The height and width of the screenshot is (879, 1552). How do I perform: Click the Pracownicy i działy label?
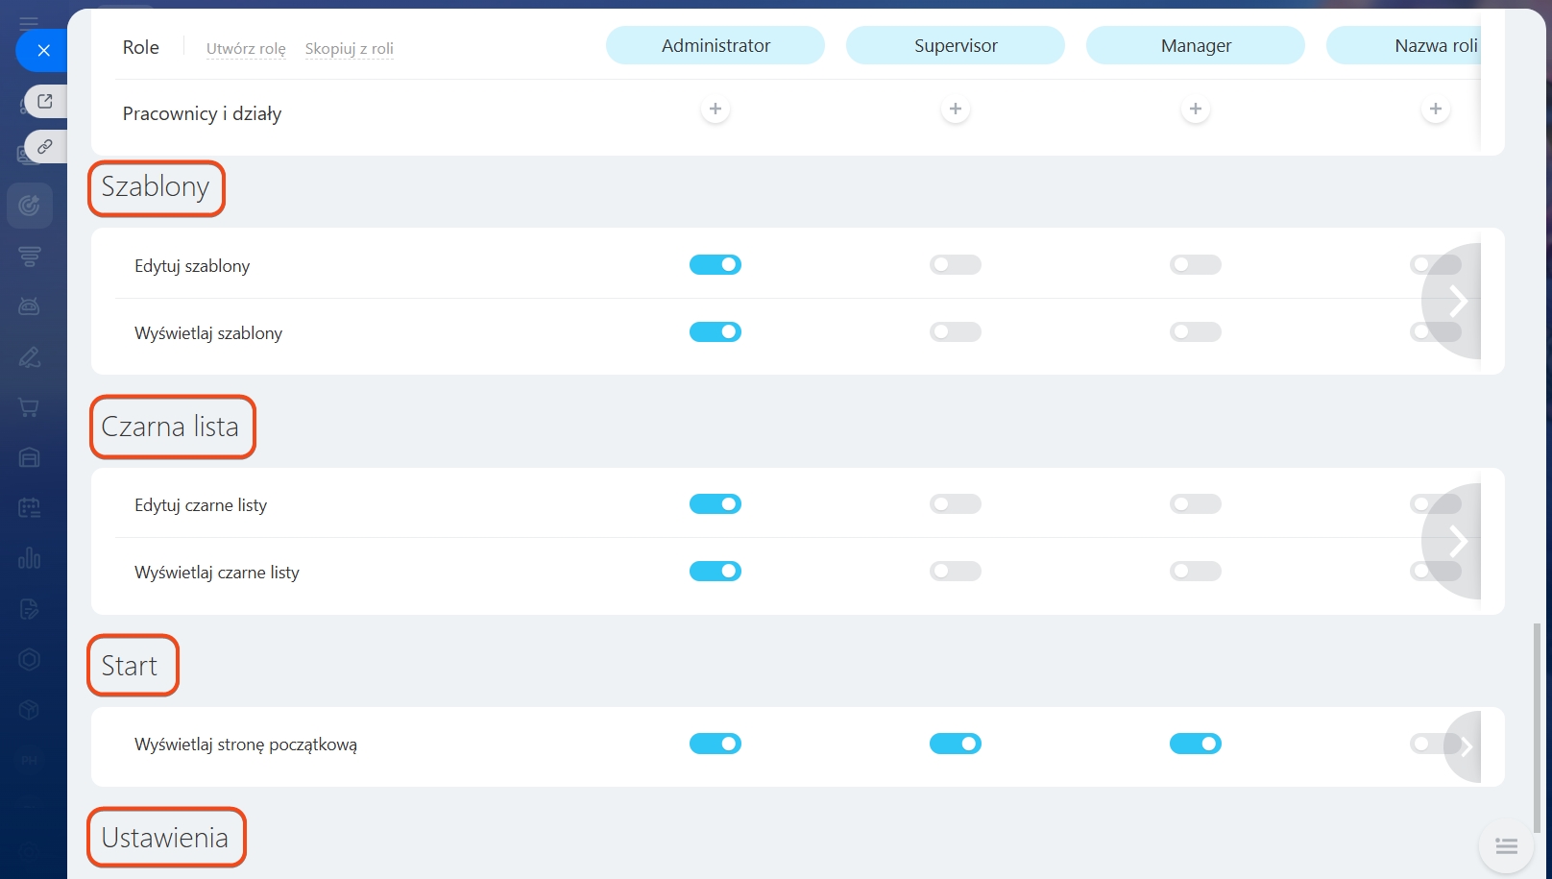203,113
